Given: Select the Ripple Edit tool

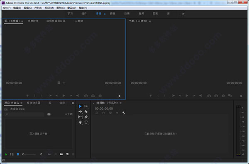Looking at the screenshot, I should coord(80,111).
